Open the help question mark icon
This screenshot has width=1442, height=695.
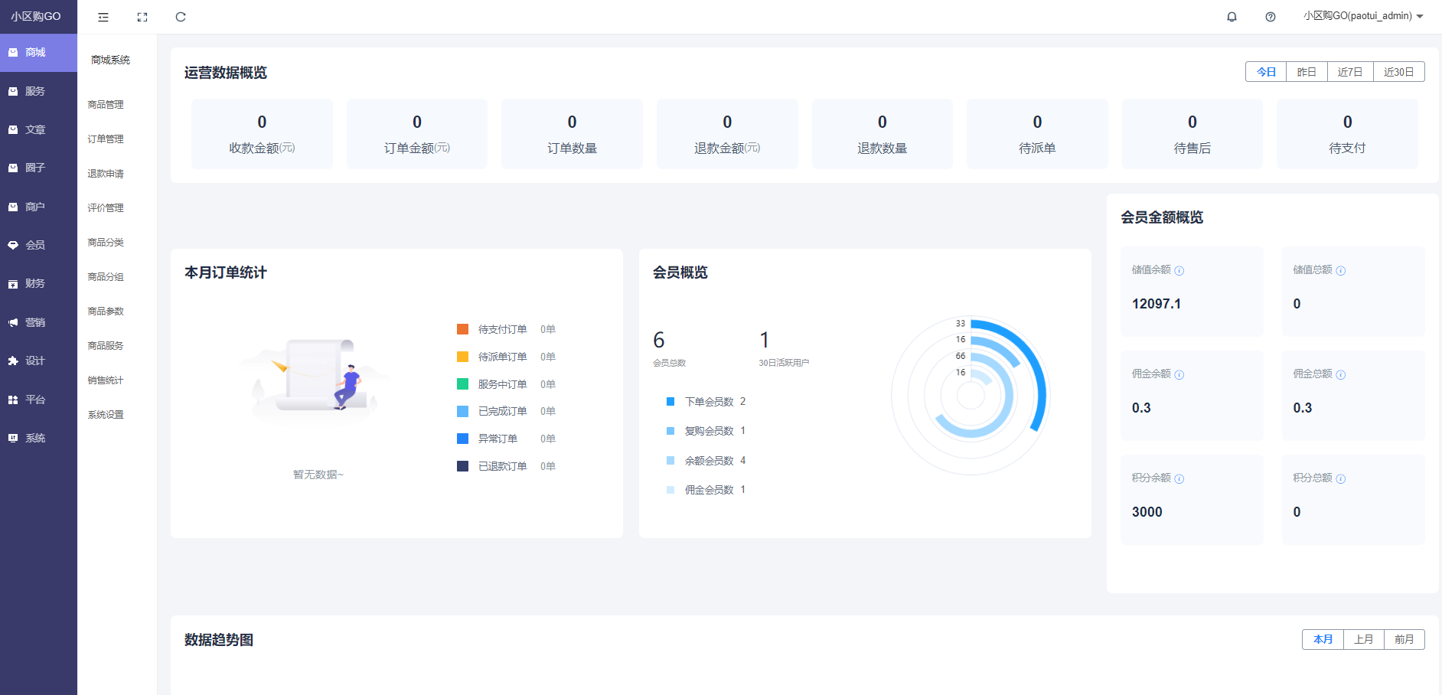click(1271, 17)
